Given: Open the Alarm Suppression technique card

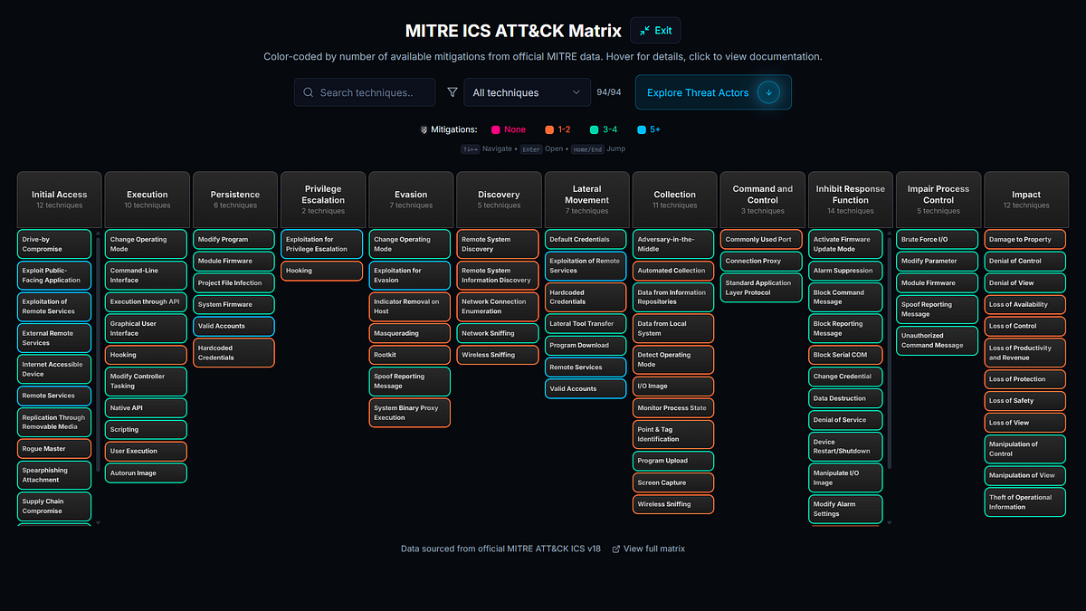Looking at the screenshot, I should (846, 271).
